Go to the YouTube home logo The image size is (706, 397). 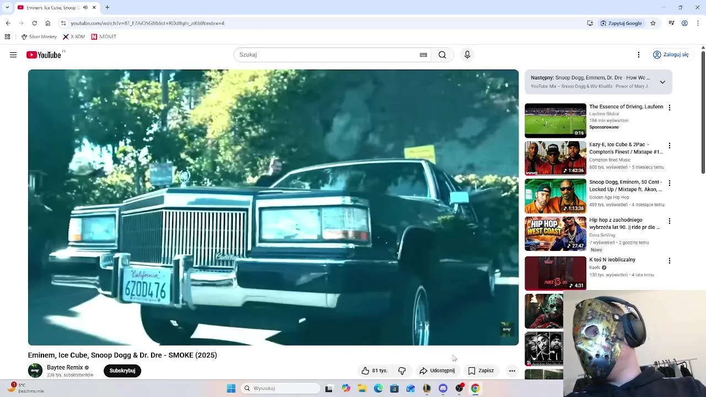(44, 55)
